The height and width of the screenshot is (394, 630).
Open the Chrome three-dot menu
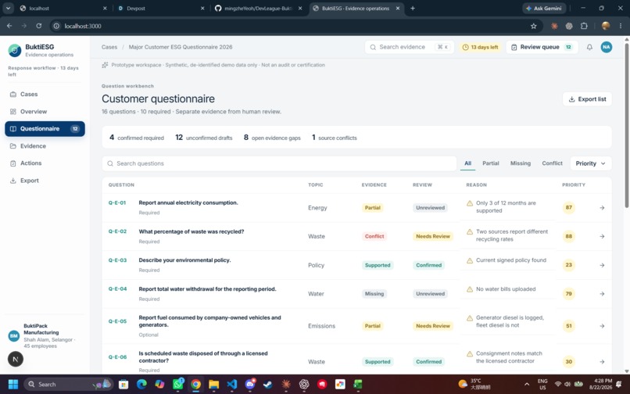click(621, 26)
